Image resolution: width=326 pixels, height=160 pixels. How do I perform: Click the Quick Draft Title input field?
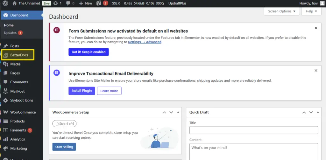pyautogui.click(x=254, y=130)
